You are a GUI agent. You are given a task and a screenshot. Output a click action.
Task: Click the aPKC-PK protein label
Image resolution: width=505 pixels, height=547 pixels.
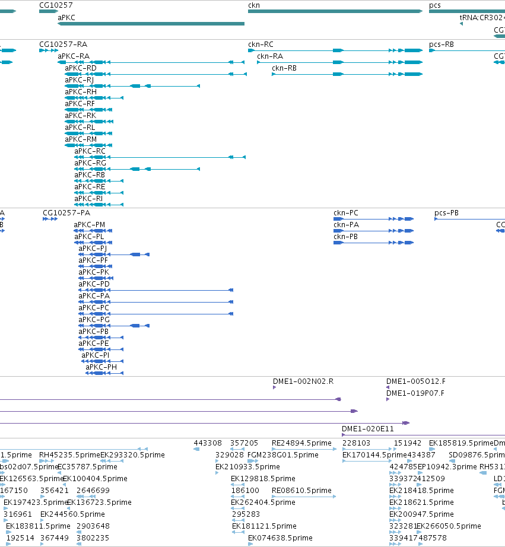[94, 272]
